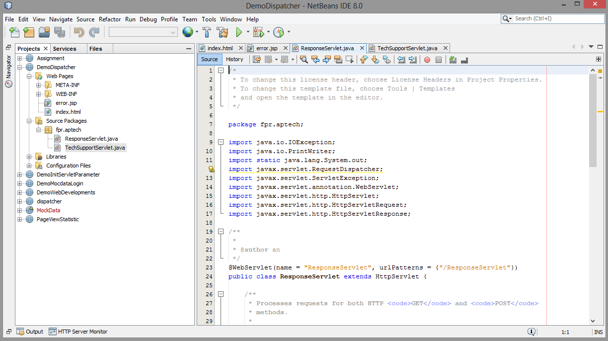The width and height of the screenshot is (608, 341).
Task: Stop macro recording square icon
Action: click(439, 60)
